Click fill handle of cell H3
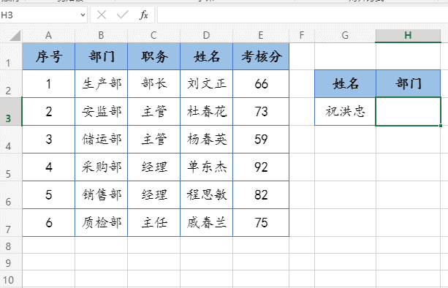This screenshot has height=288, width=448. click(441, 126)
